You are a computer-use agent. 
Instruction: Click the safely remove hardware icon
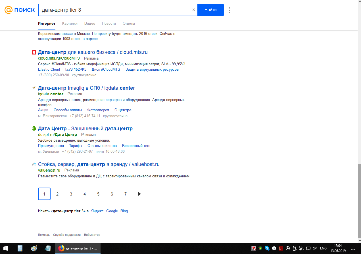coord(295,248)
